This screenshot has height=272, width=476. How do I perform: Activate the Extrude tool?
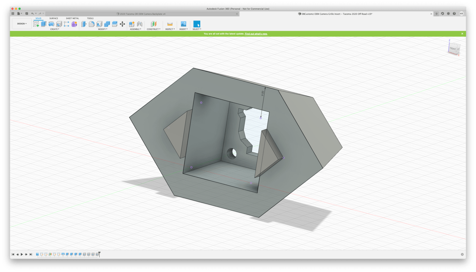click(x=44, y=24)
